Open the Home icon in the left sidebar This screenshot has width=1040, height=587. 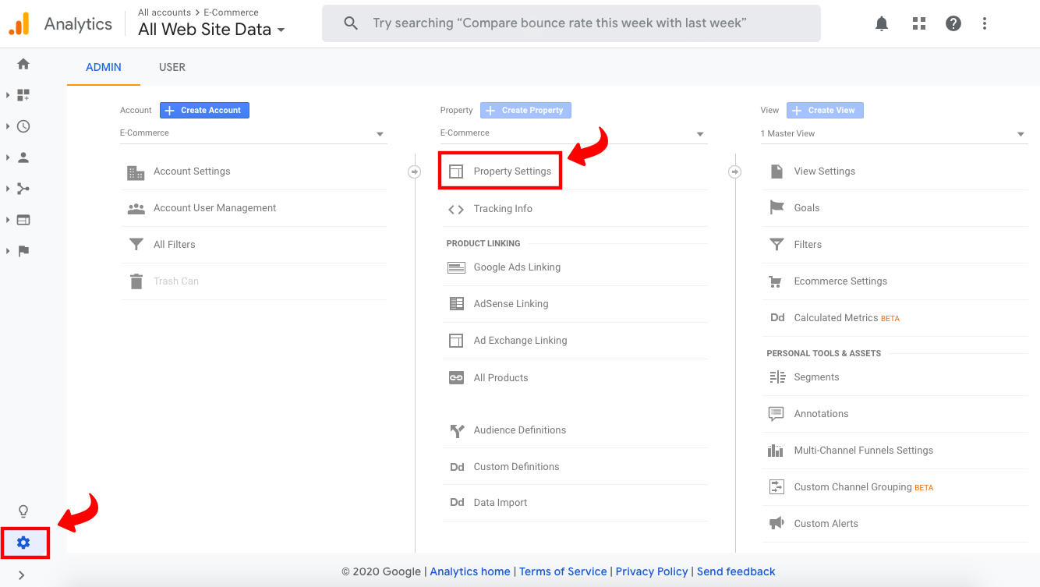pyautogui.click(x=23, y=64)
